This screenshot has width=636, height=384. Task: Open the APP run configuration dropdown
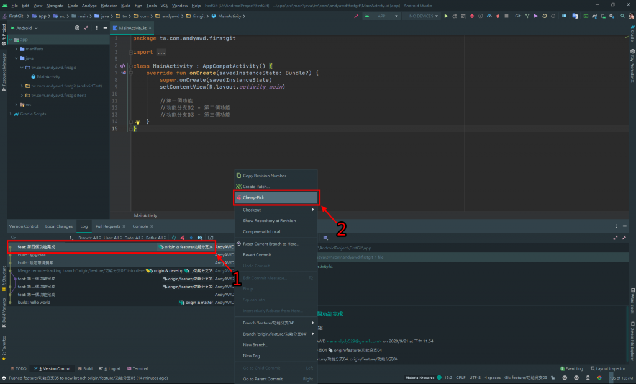(x=382, y=16)
